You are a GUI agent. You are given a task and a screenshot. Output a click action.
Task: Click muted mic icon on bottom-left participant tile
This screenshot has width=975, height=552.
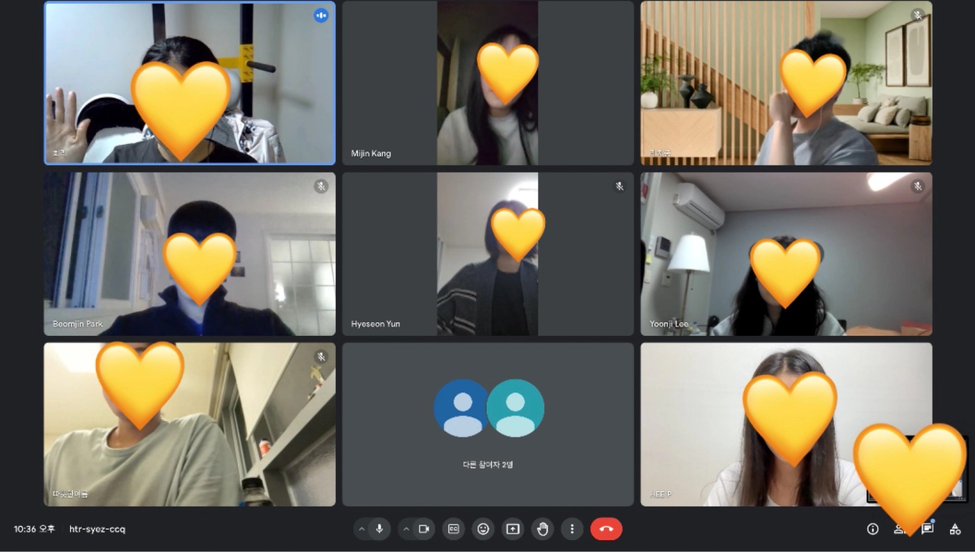[321, 357]
